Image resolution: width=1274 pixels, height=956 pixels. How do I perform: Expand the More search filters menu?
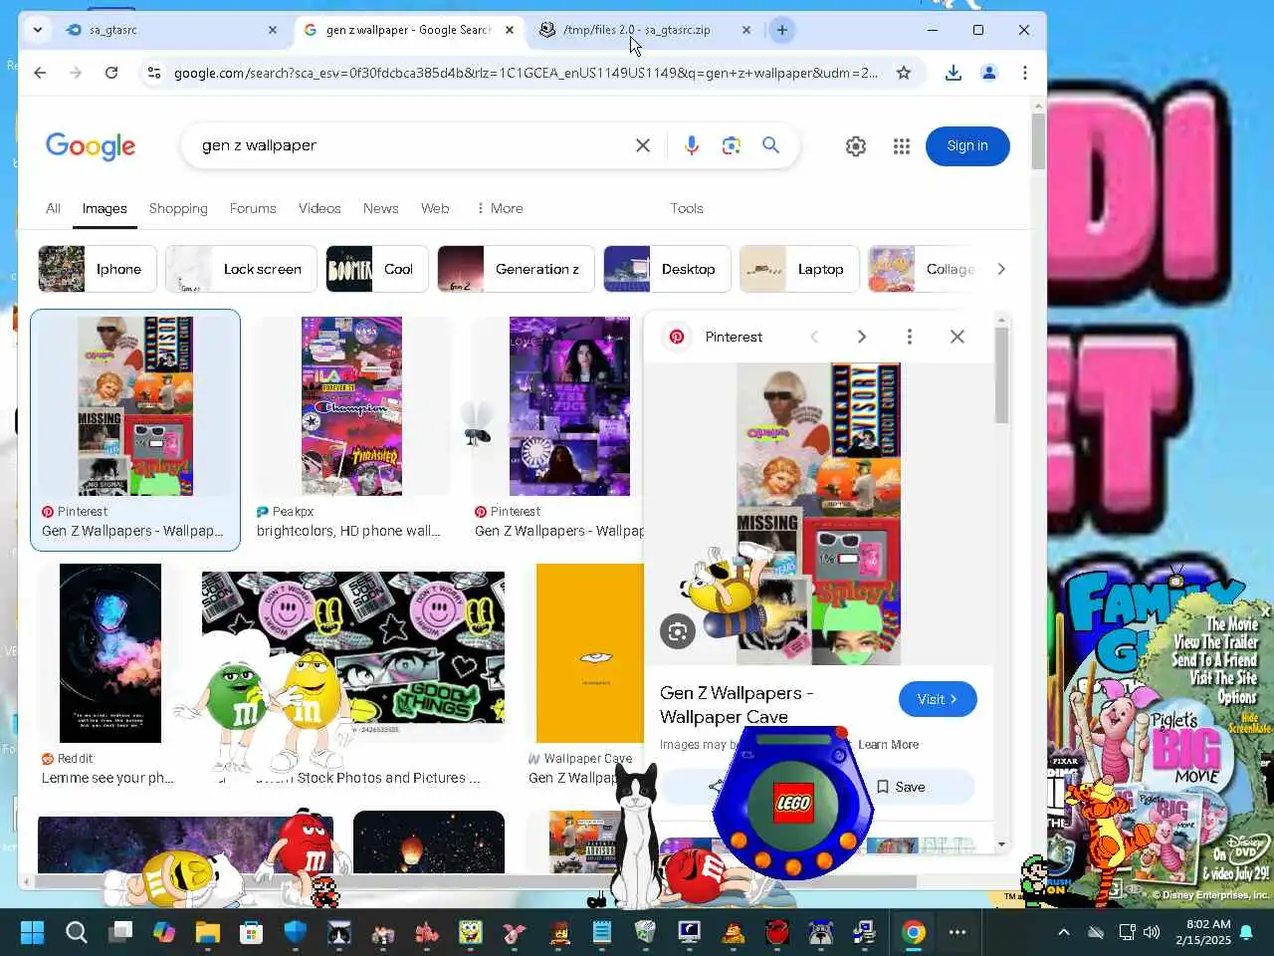[501, 208]
